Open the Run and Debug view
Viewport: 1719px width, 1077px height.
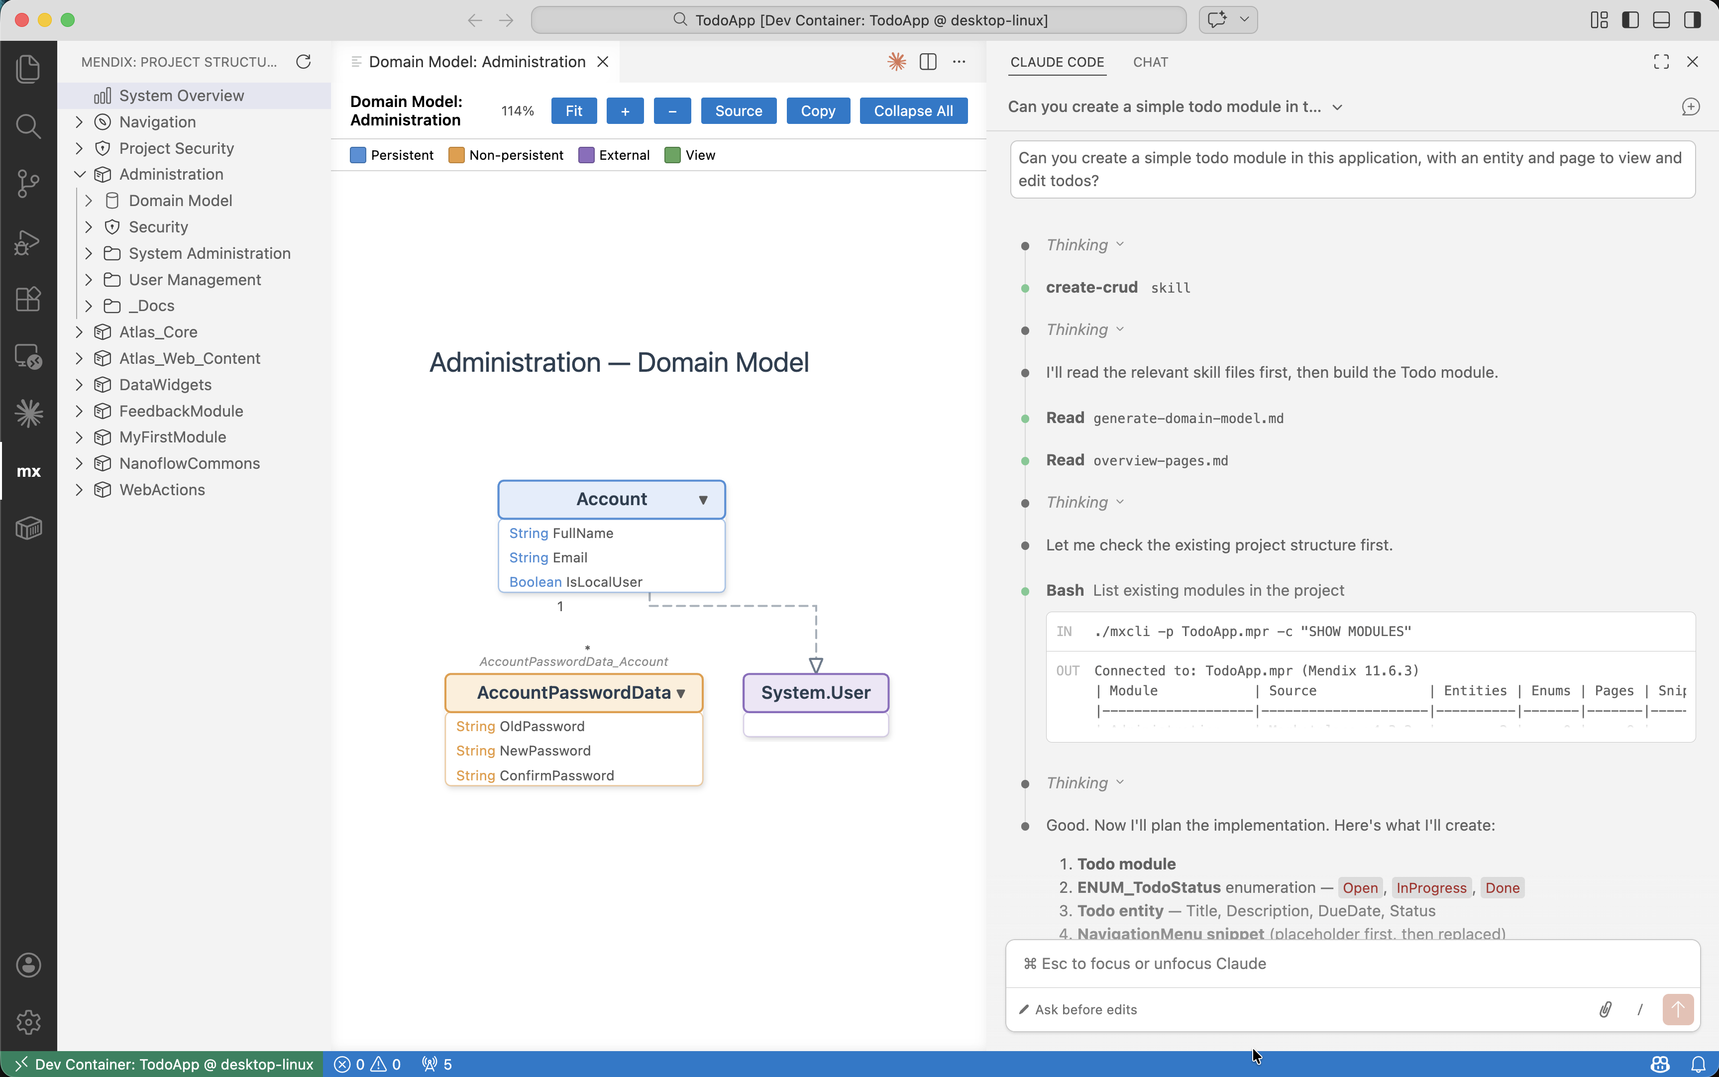(28, 242)
